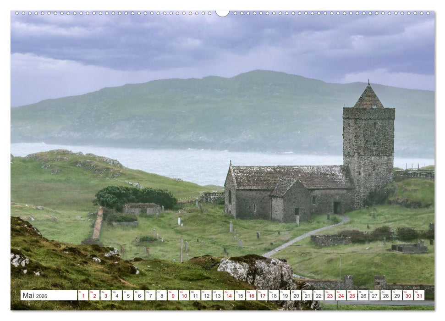Choose day 8 in the date row
Image resolution: width=445 pixels, height=321 pixels.
point(161,295)
